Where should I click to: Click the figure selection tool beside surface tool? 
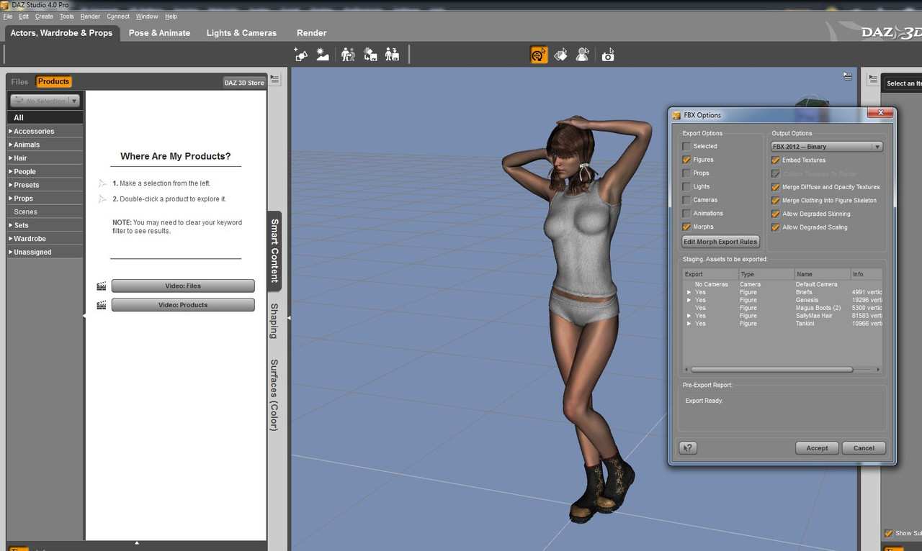[x=582, y=54]
